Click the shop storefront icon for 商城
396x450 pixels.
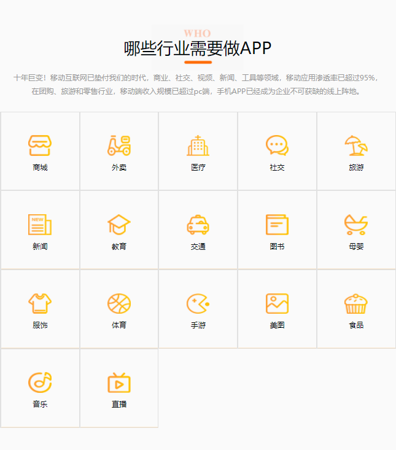[40, 145]
